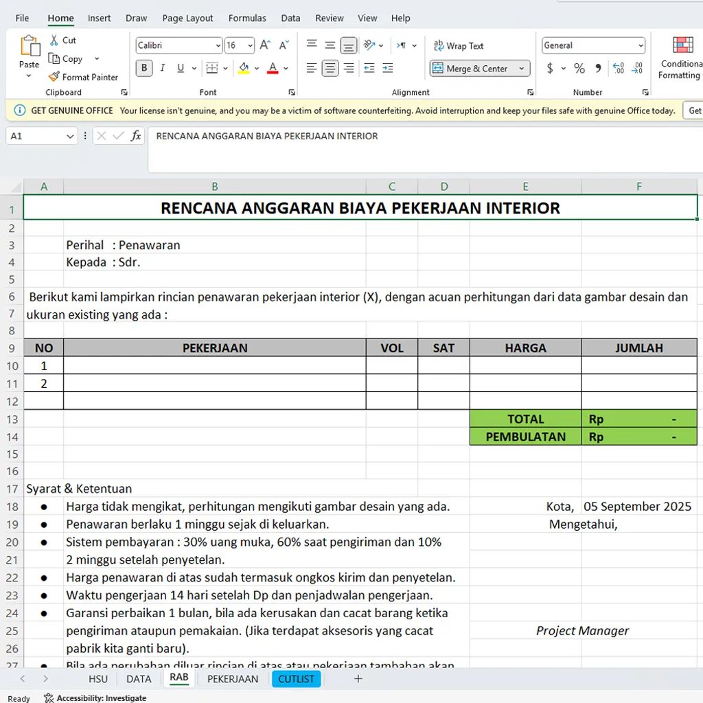Open the underline style arrow

point(194,68)
